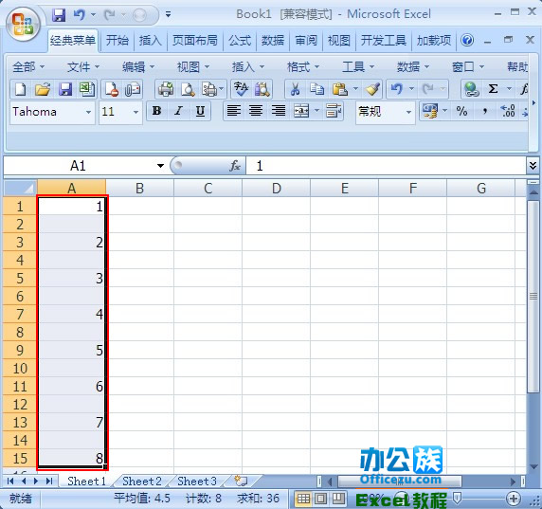Open the 公式 ribbon tab
The width and height of the screenshot is (542, 509).
click(x=240, y=41)
